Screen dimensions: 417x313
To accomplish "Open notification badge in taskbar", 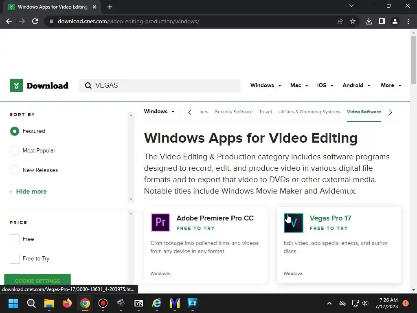I will point(406,303).
